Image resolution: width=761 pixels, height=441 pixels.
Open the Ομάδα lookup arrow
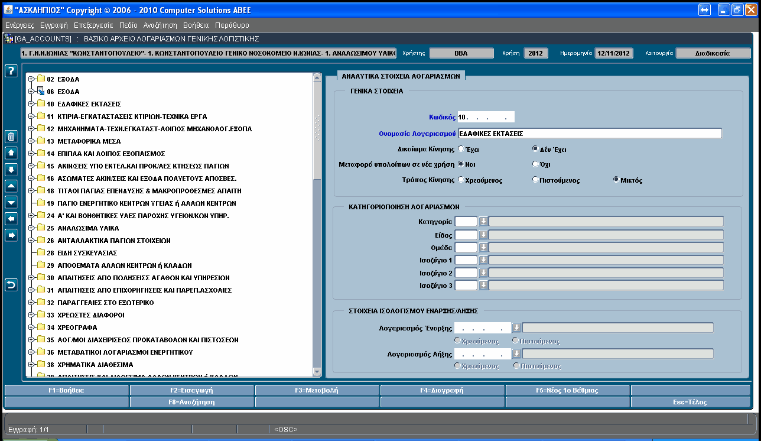[x=483, y=247]
